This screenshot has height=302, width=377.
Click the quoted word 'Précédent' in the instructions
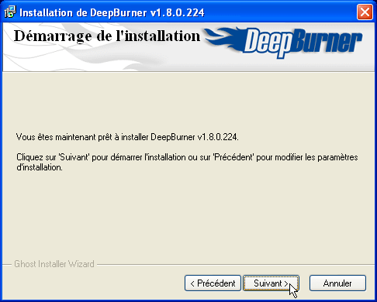click(233, 157)
